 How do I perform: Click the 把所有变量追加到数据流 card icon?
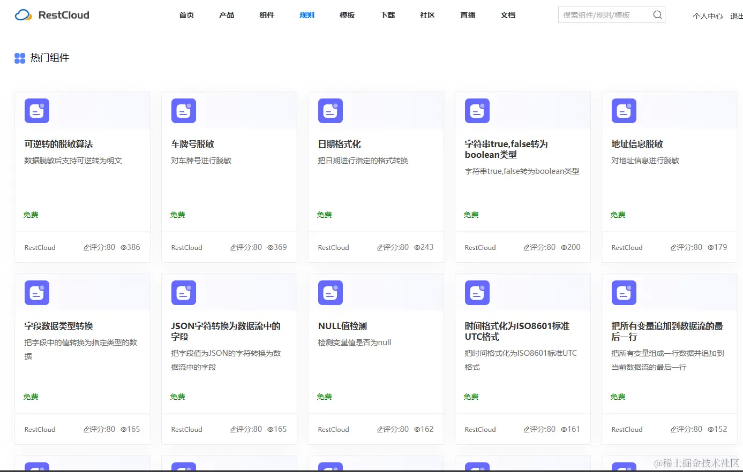(x=624, y=293)
